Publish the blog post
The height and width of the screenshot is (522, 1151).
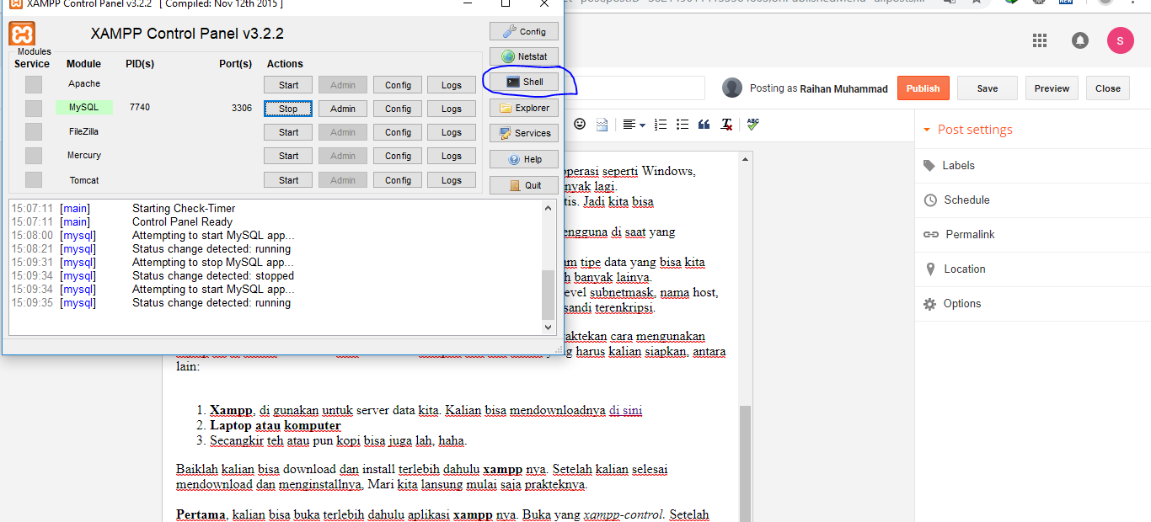click(923, 88)
